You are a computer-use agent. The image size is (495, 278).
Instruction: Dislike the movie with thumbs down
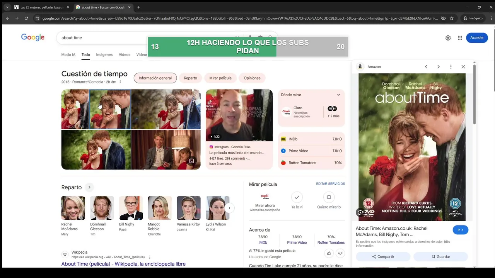(x=340, y=253)
